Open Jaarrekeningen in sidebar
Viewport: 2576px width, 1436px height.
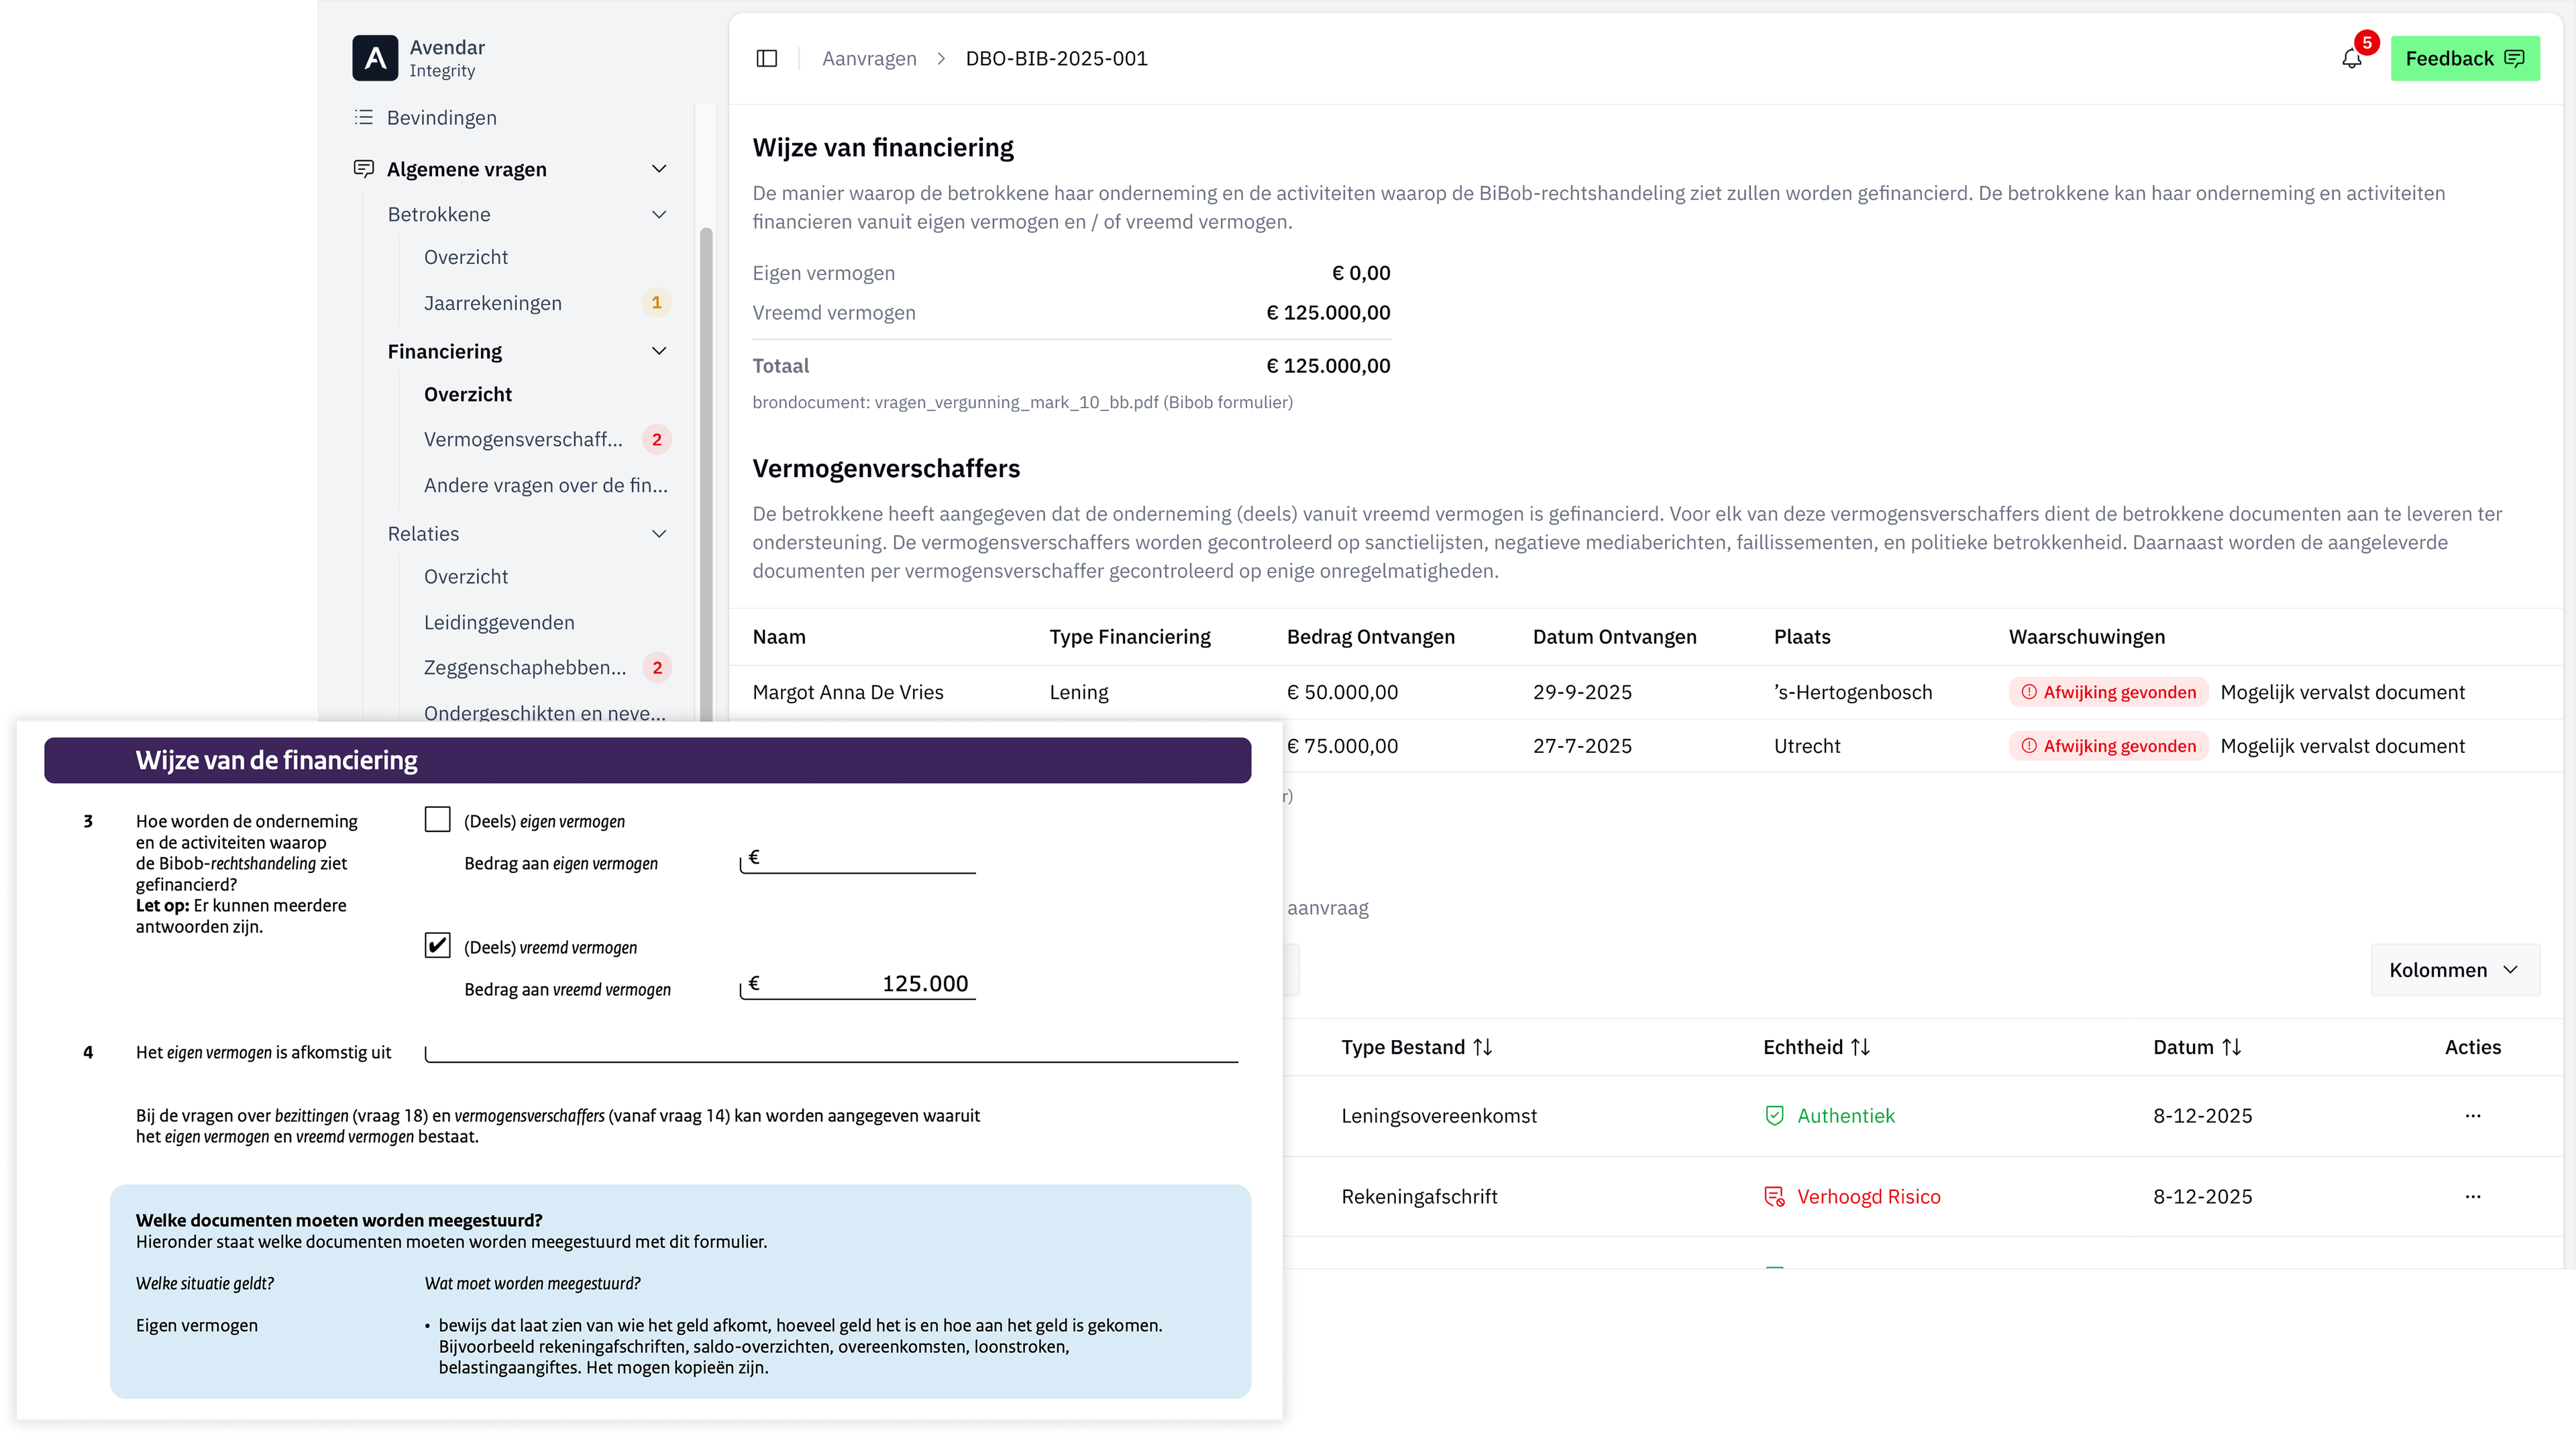[x=493, y=303]
